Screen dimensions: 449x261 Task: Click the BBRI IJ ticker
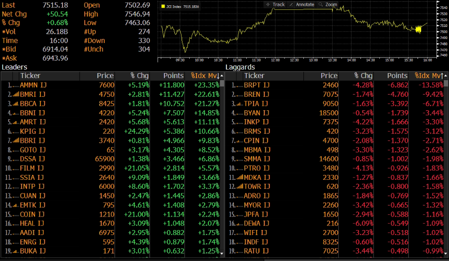pyautogui.click(x=32, y=141)
